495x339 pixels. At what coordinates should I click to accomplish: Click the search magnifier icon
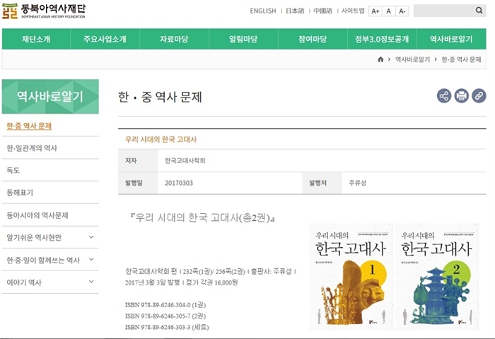coord(479,11)
